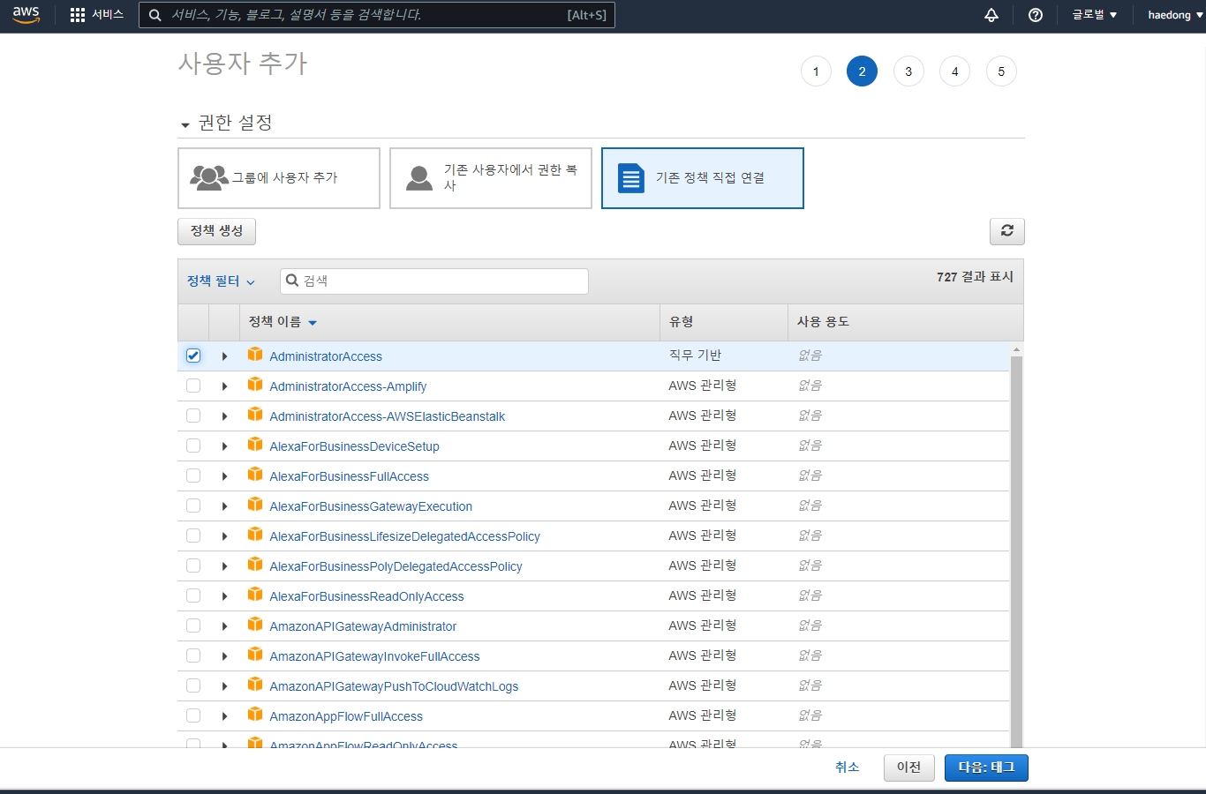This screenshot has width=1206, height=794.
Task: Open the AmazonAPIGatewayAdministrator policy link
Action: tap(363, 626)
